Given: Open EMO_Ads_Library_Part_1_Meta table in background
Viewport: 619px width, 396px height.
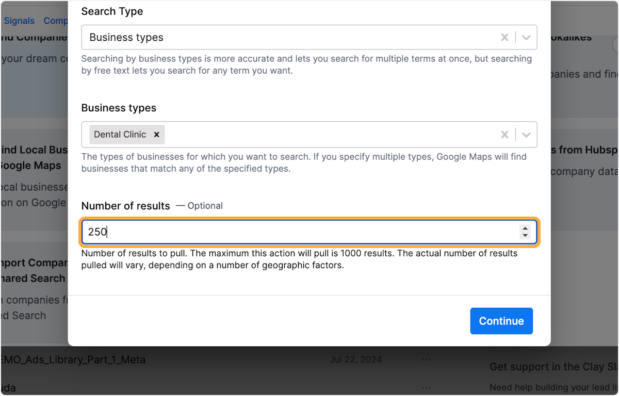Looking at the screenshot, I should coord(73,359).
